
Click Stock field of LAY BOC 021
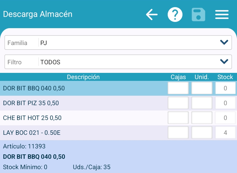[225, 133]
